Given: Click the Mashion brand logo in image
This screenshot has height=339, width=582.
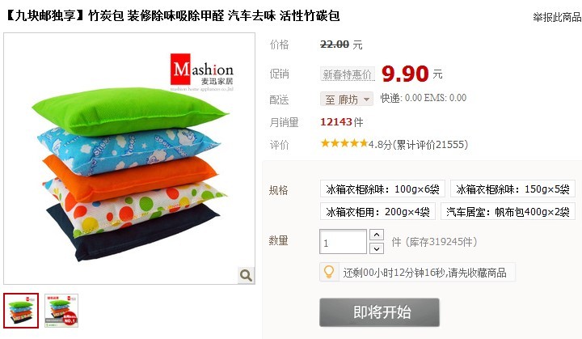Looking at the screenshot, I should tap(202, 72).
